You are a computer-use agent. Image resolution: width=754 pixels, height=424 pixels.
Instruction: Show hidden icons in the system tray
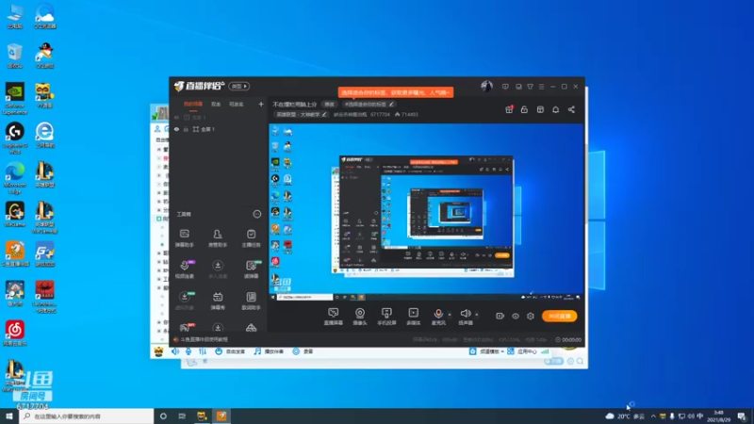coord(653,416)
